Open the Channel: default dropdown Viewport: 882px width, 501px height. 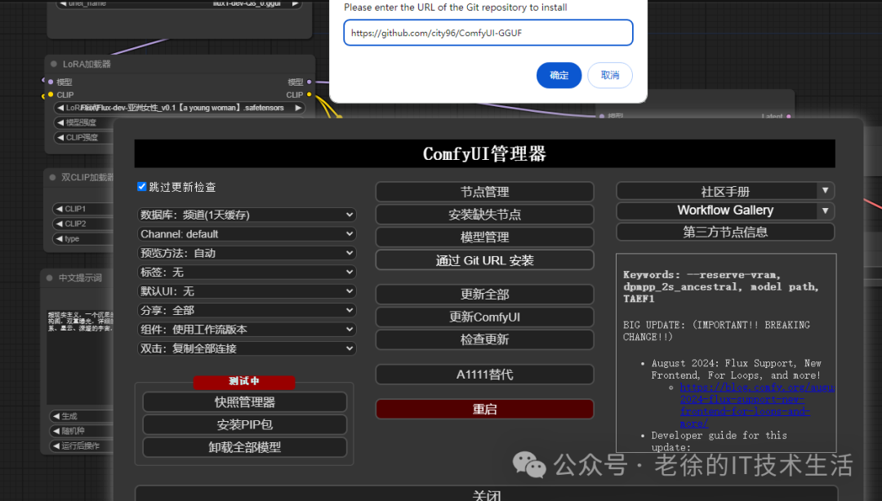pos(247,234)
